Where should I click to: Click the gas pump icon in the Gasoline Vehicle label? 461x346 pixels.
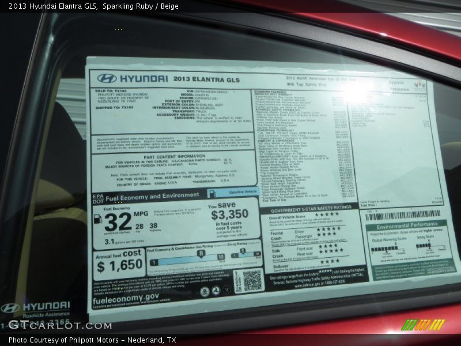[x=212, y=194]
